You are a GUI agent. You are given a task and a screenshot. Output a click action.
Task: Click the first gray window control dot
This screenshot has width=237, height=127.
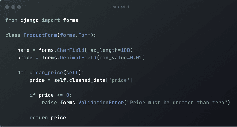coord(7,7)
